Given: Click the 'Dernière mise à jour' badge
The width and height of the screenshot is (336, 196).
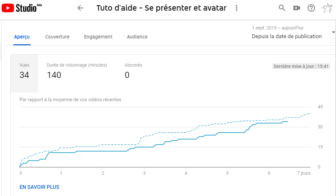Looking at the screenshot, I should pos(301,66).
